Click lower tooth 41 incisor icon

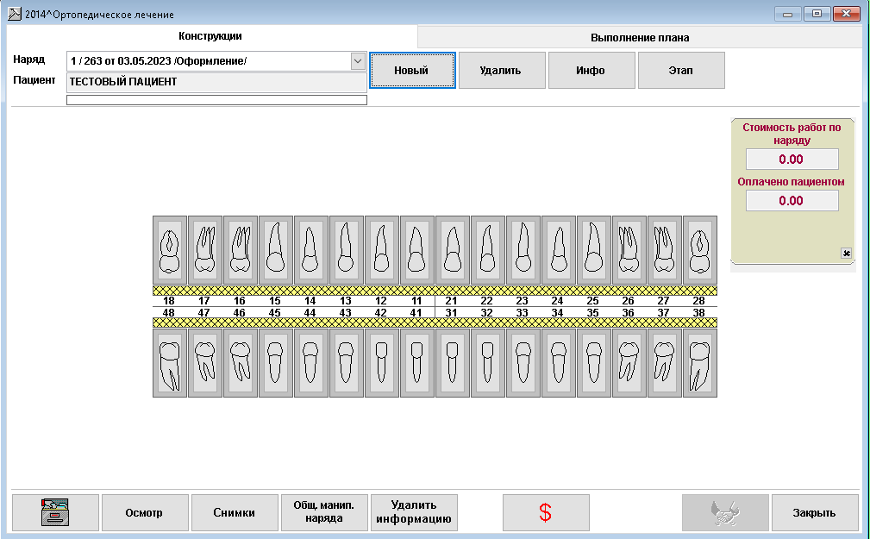point(417,362)
